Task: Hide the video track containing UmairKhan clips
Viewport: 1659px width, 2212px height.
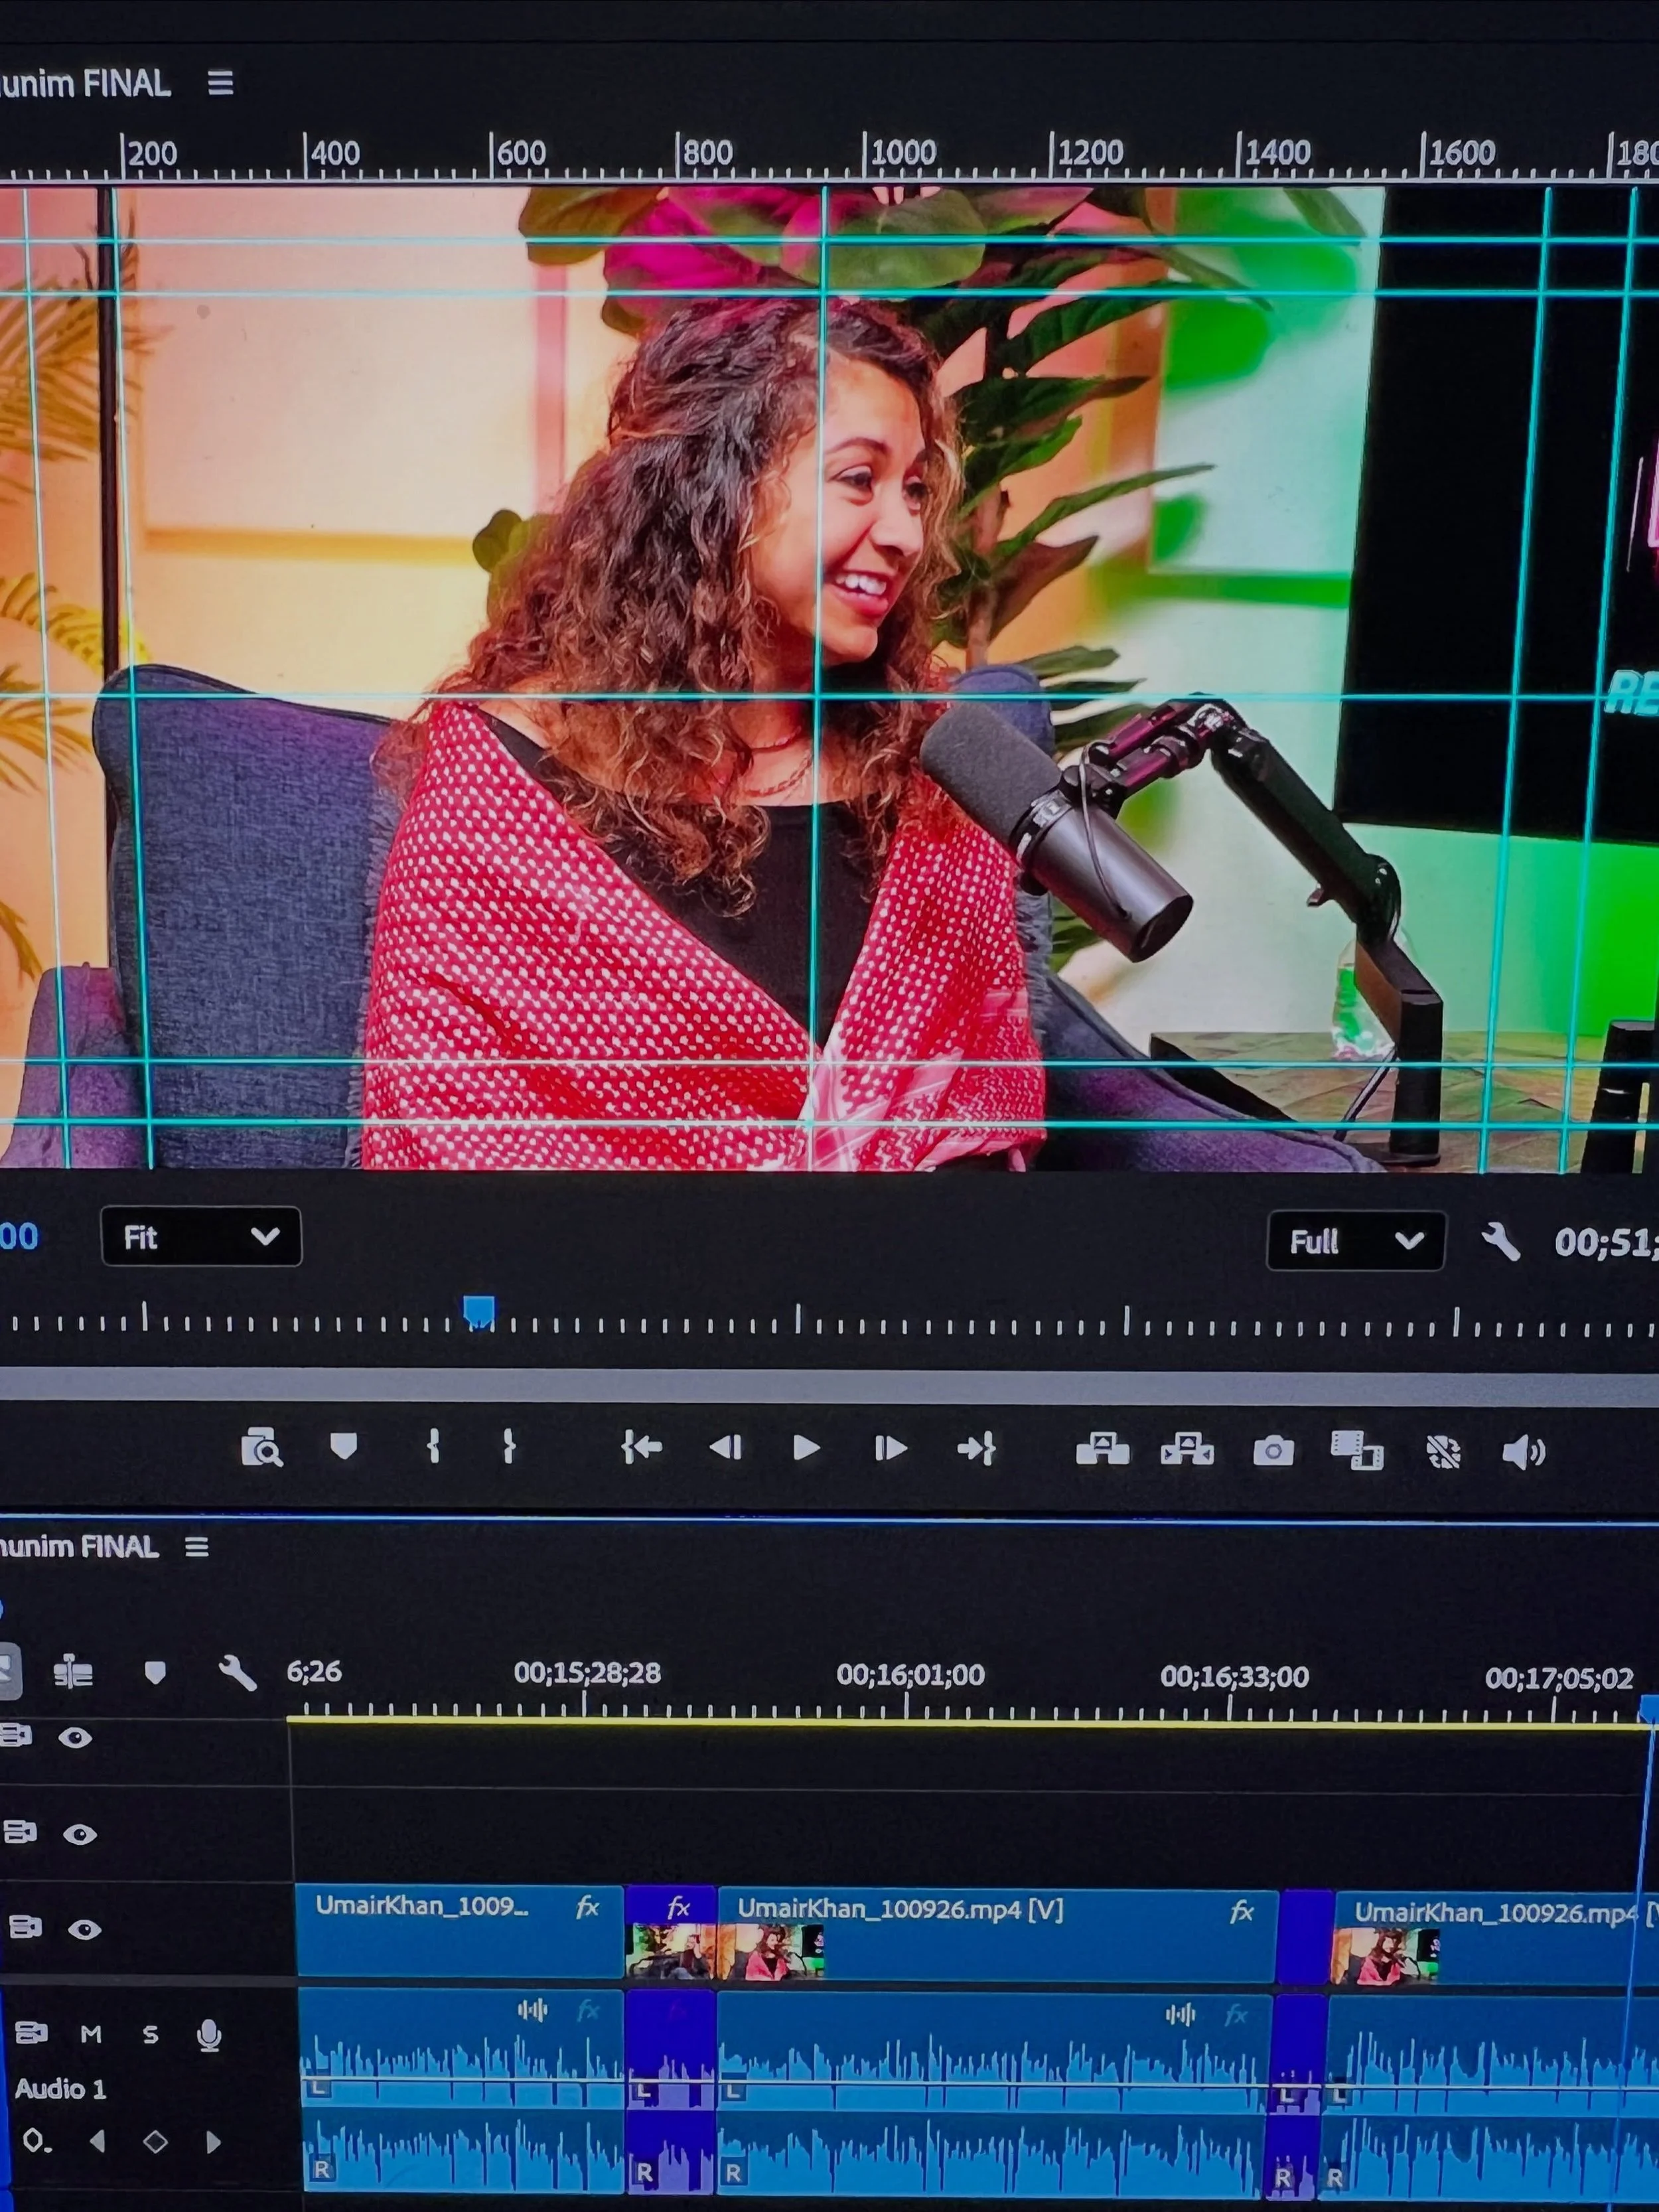Action: point(85,1929)
